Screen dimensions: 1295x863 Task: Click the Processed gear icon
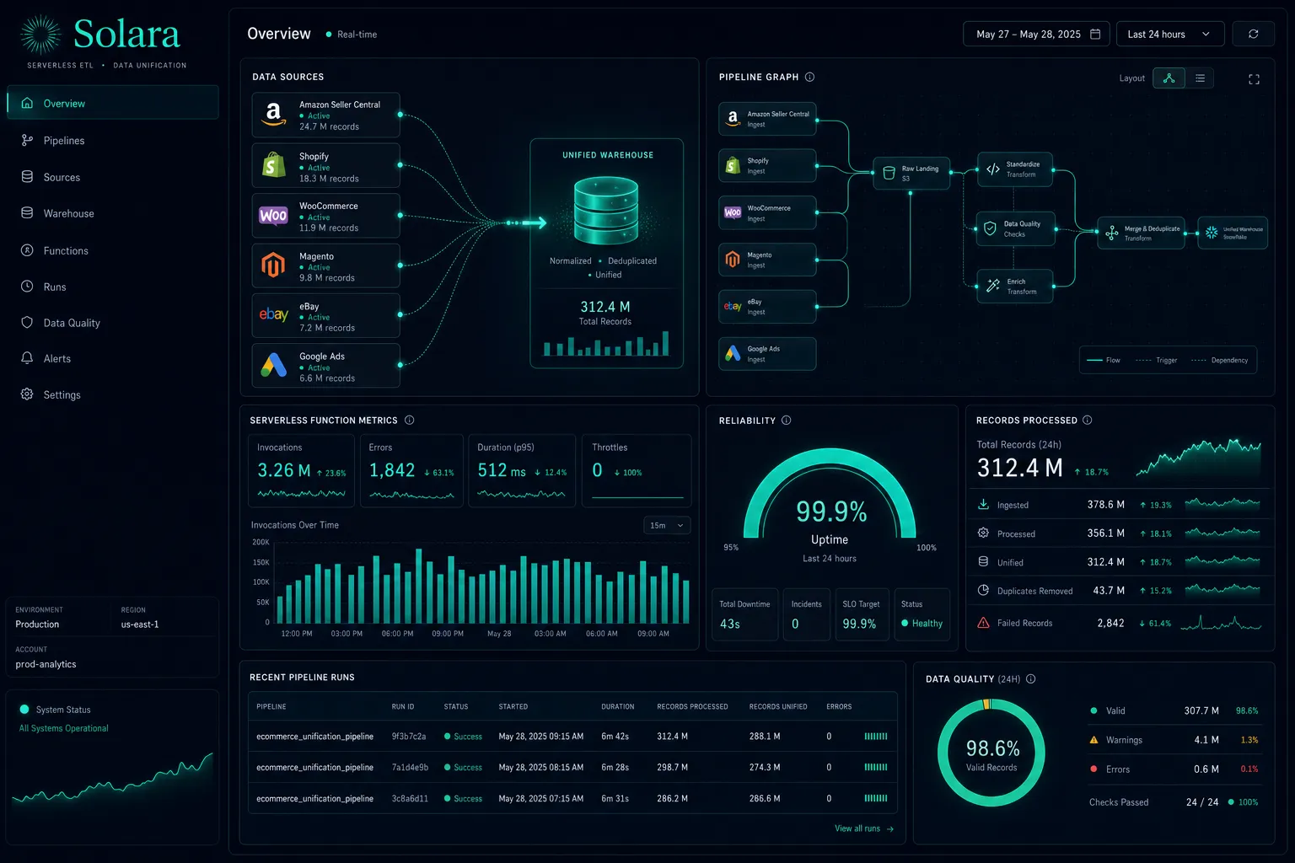pyautogui.click(x=983, y=533)
